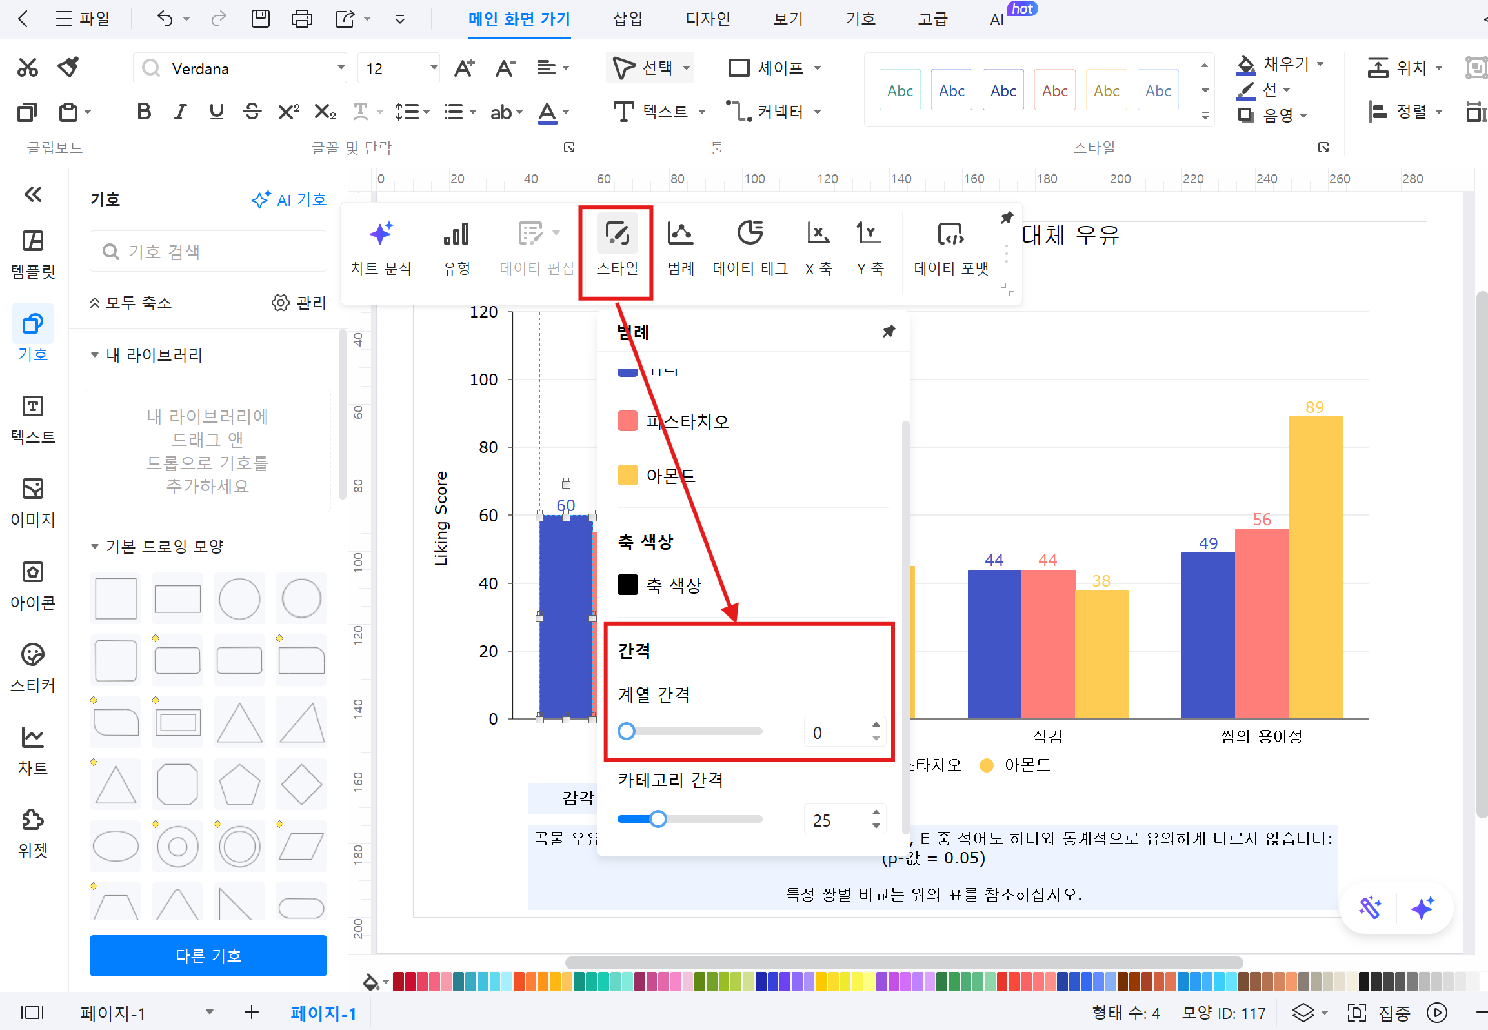Decrease font size with A- icon
The image size is (1488, 1030).
[505, 68]
